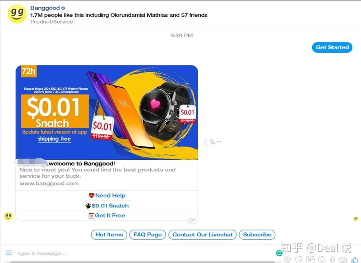Select the Need Help option
The height and width of the screenshot is (263, 361).
pyautogui.click(x=106, y=196)
